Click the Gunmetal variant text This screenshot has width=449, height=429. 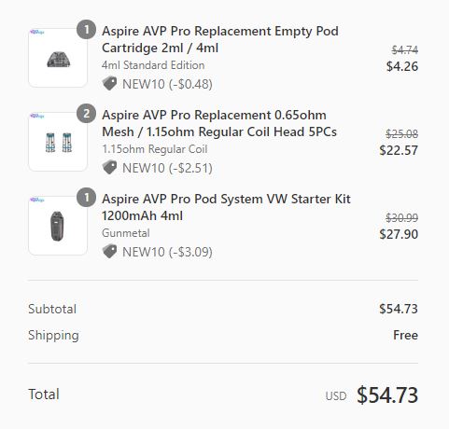point(126,233)
